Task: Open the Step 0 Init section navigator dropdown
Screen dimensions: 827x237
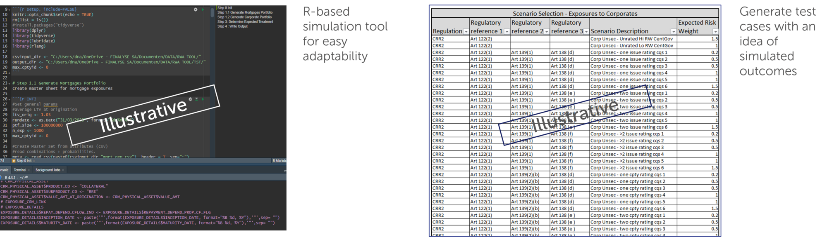Action: coord(24,161)
